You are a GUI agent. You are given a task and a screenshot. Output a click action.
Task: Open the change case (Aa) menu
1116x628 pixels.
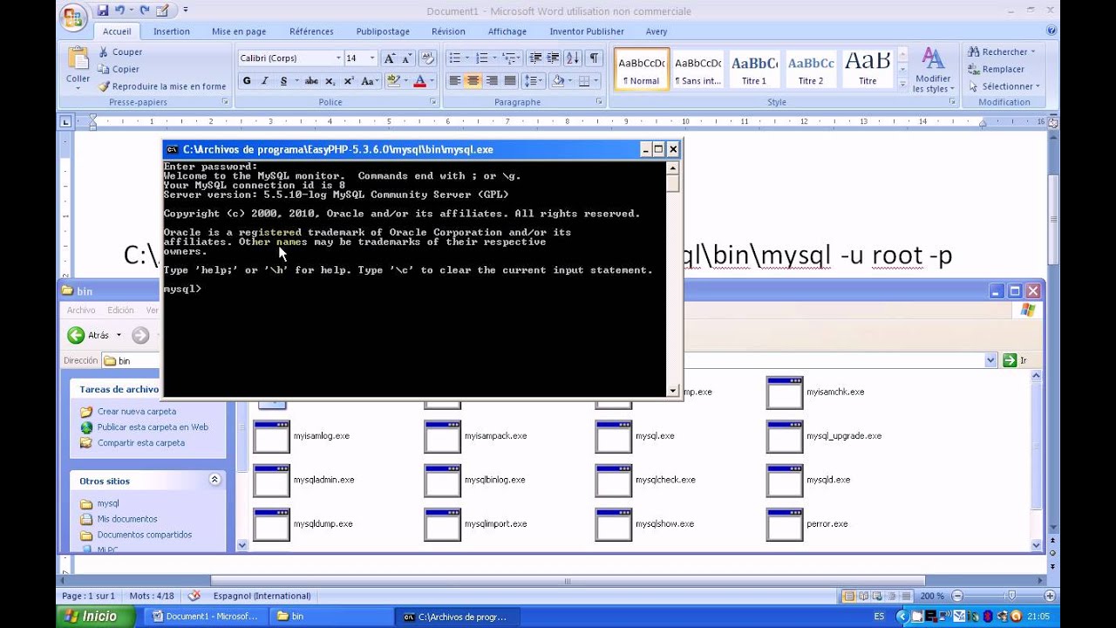pyautogui.click(x=371, y=81)
